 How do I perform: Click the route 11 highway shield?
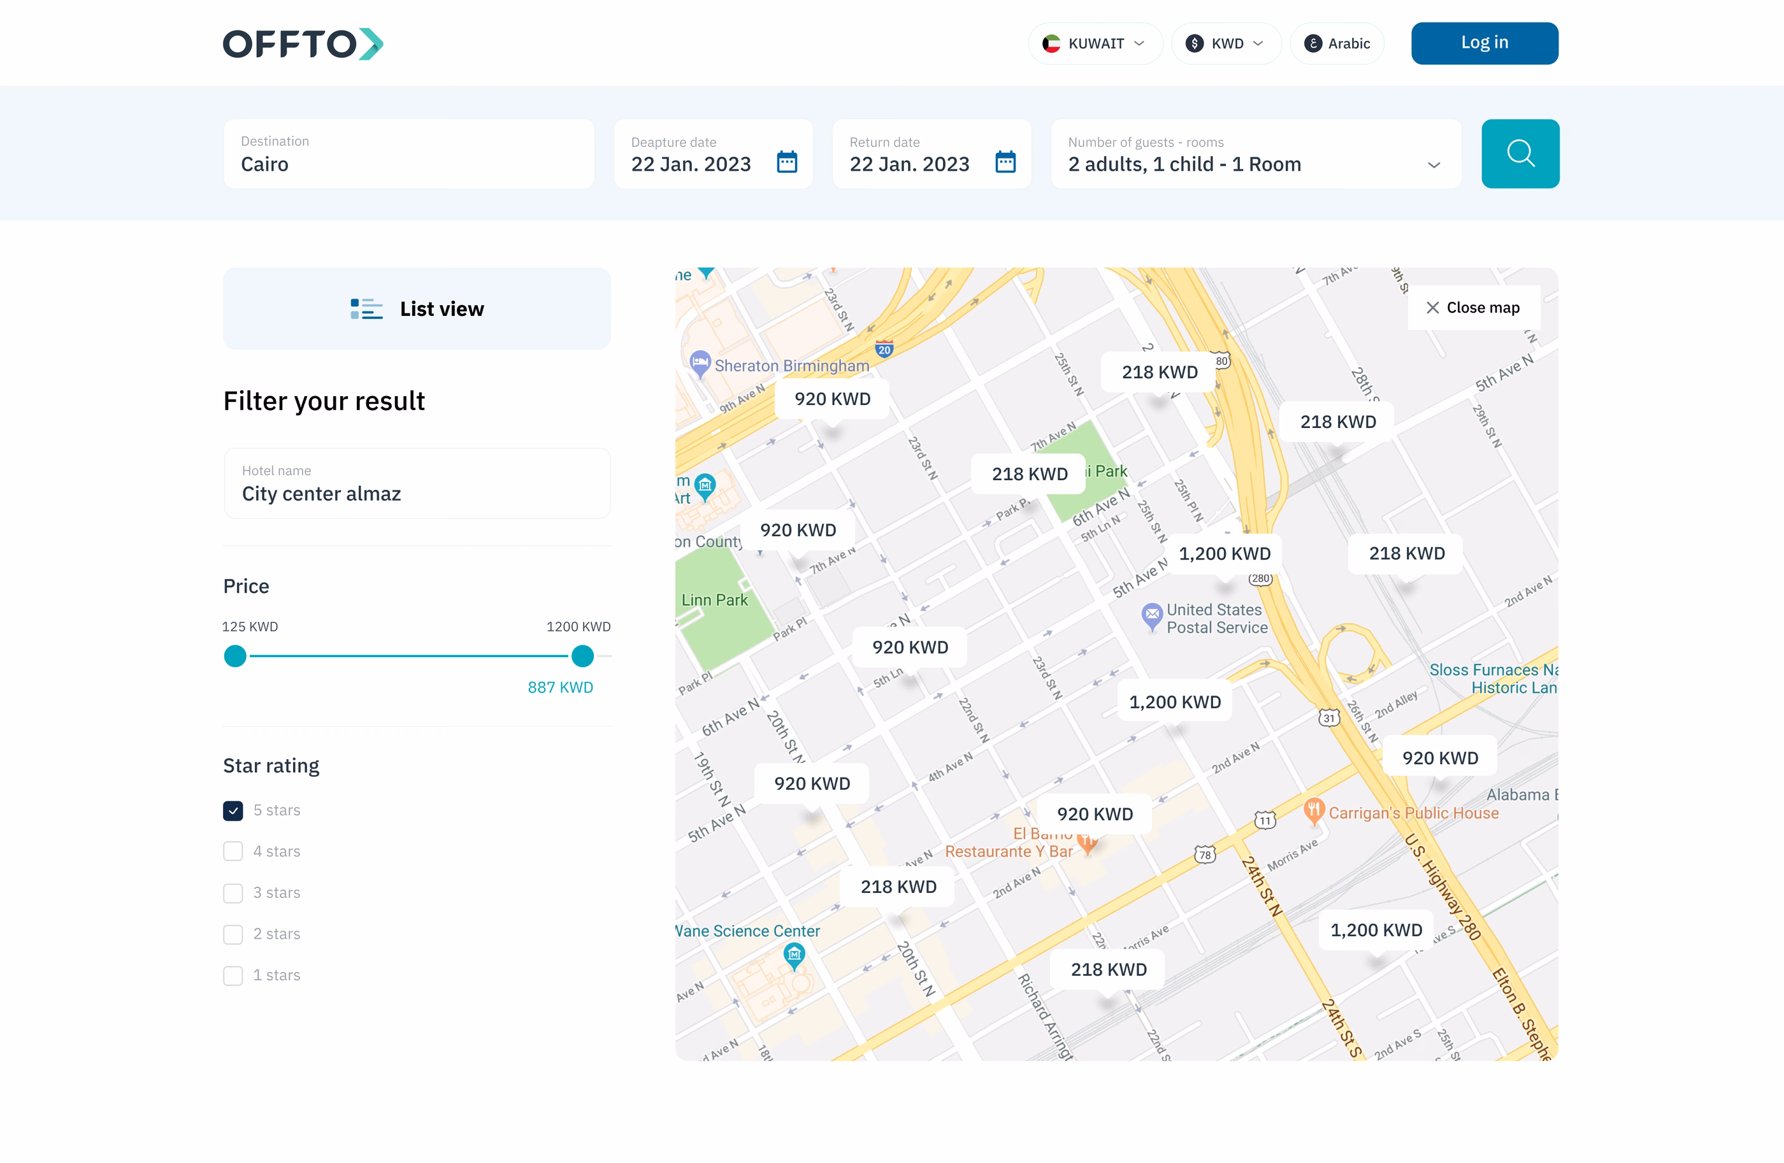(1265, 820)
